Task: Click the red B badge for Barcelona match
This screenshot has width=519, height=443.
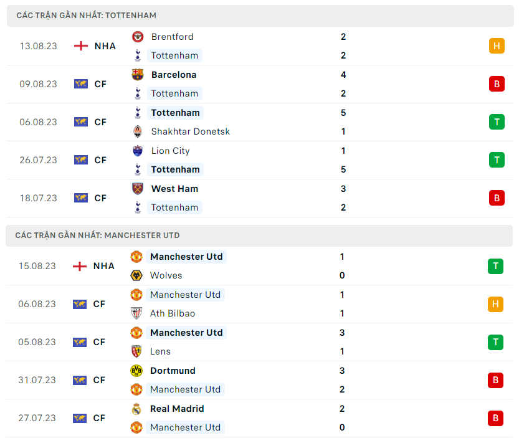Action: 497,84
